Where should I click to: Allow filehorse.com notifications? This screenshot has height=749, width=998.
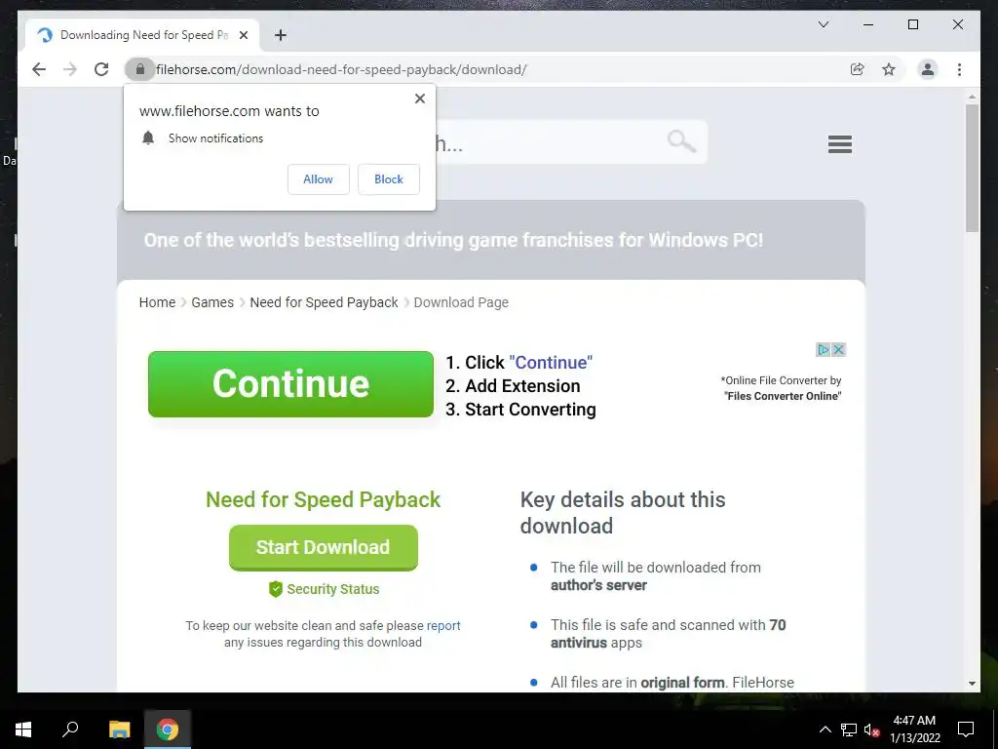point(319,179)
